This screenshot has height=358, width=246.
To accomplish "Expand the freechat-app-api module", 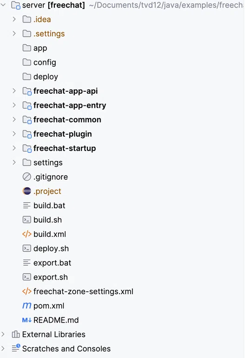I will coord(14,90).
